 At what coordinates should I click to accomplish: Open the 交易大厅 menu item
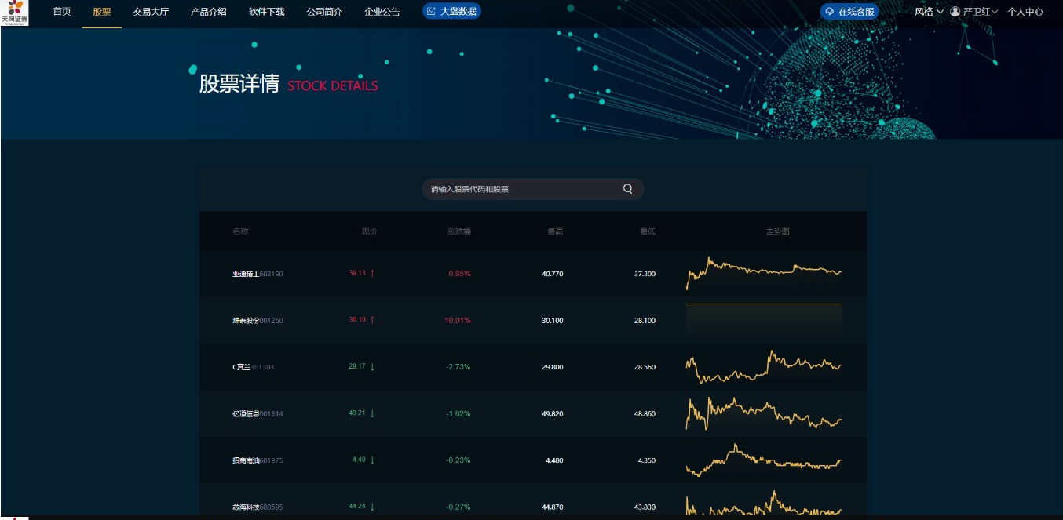pyautogui.click(x=151, y=12)
